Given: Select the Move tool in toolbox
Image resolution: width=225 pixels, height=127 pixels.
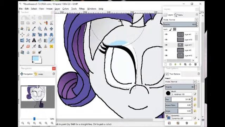Looking at the screenshot, I should pyautogui.click(x=51, y=29).
